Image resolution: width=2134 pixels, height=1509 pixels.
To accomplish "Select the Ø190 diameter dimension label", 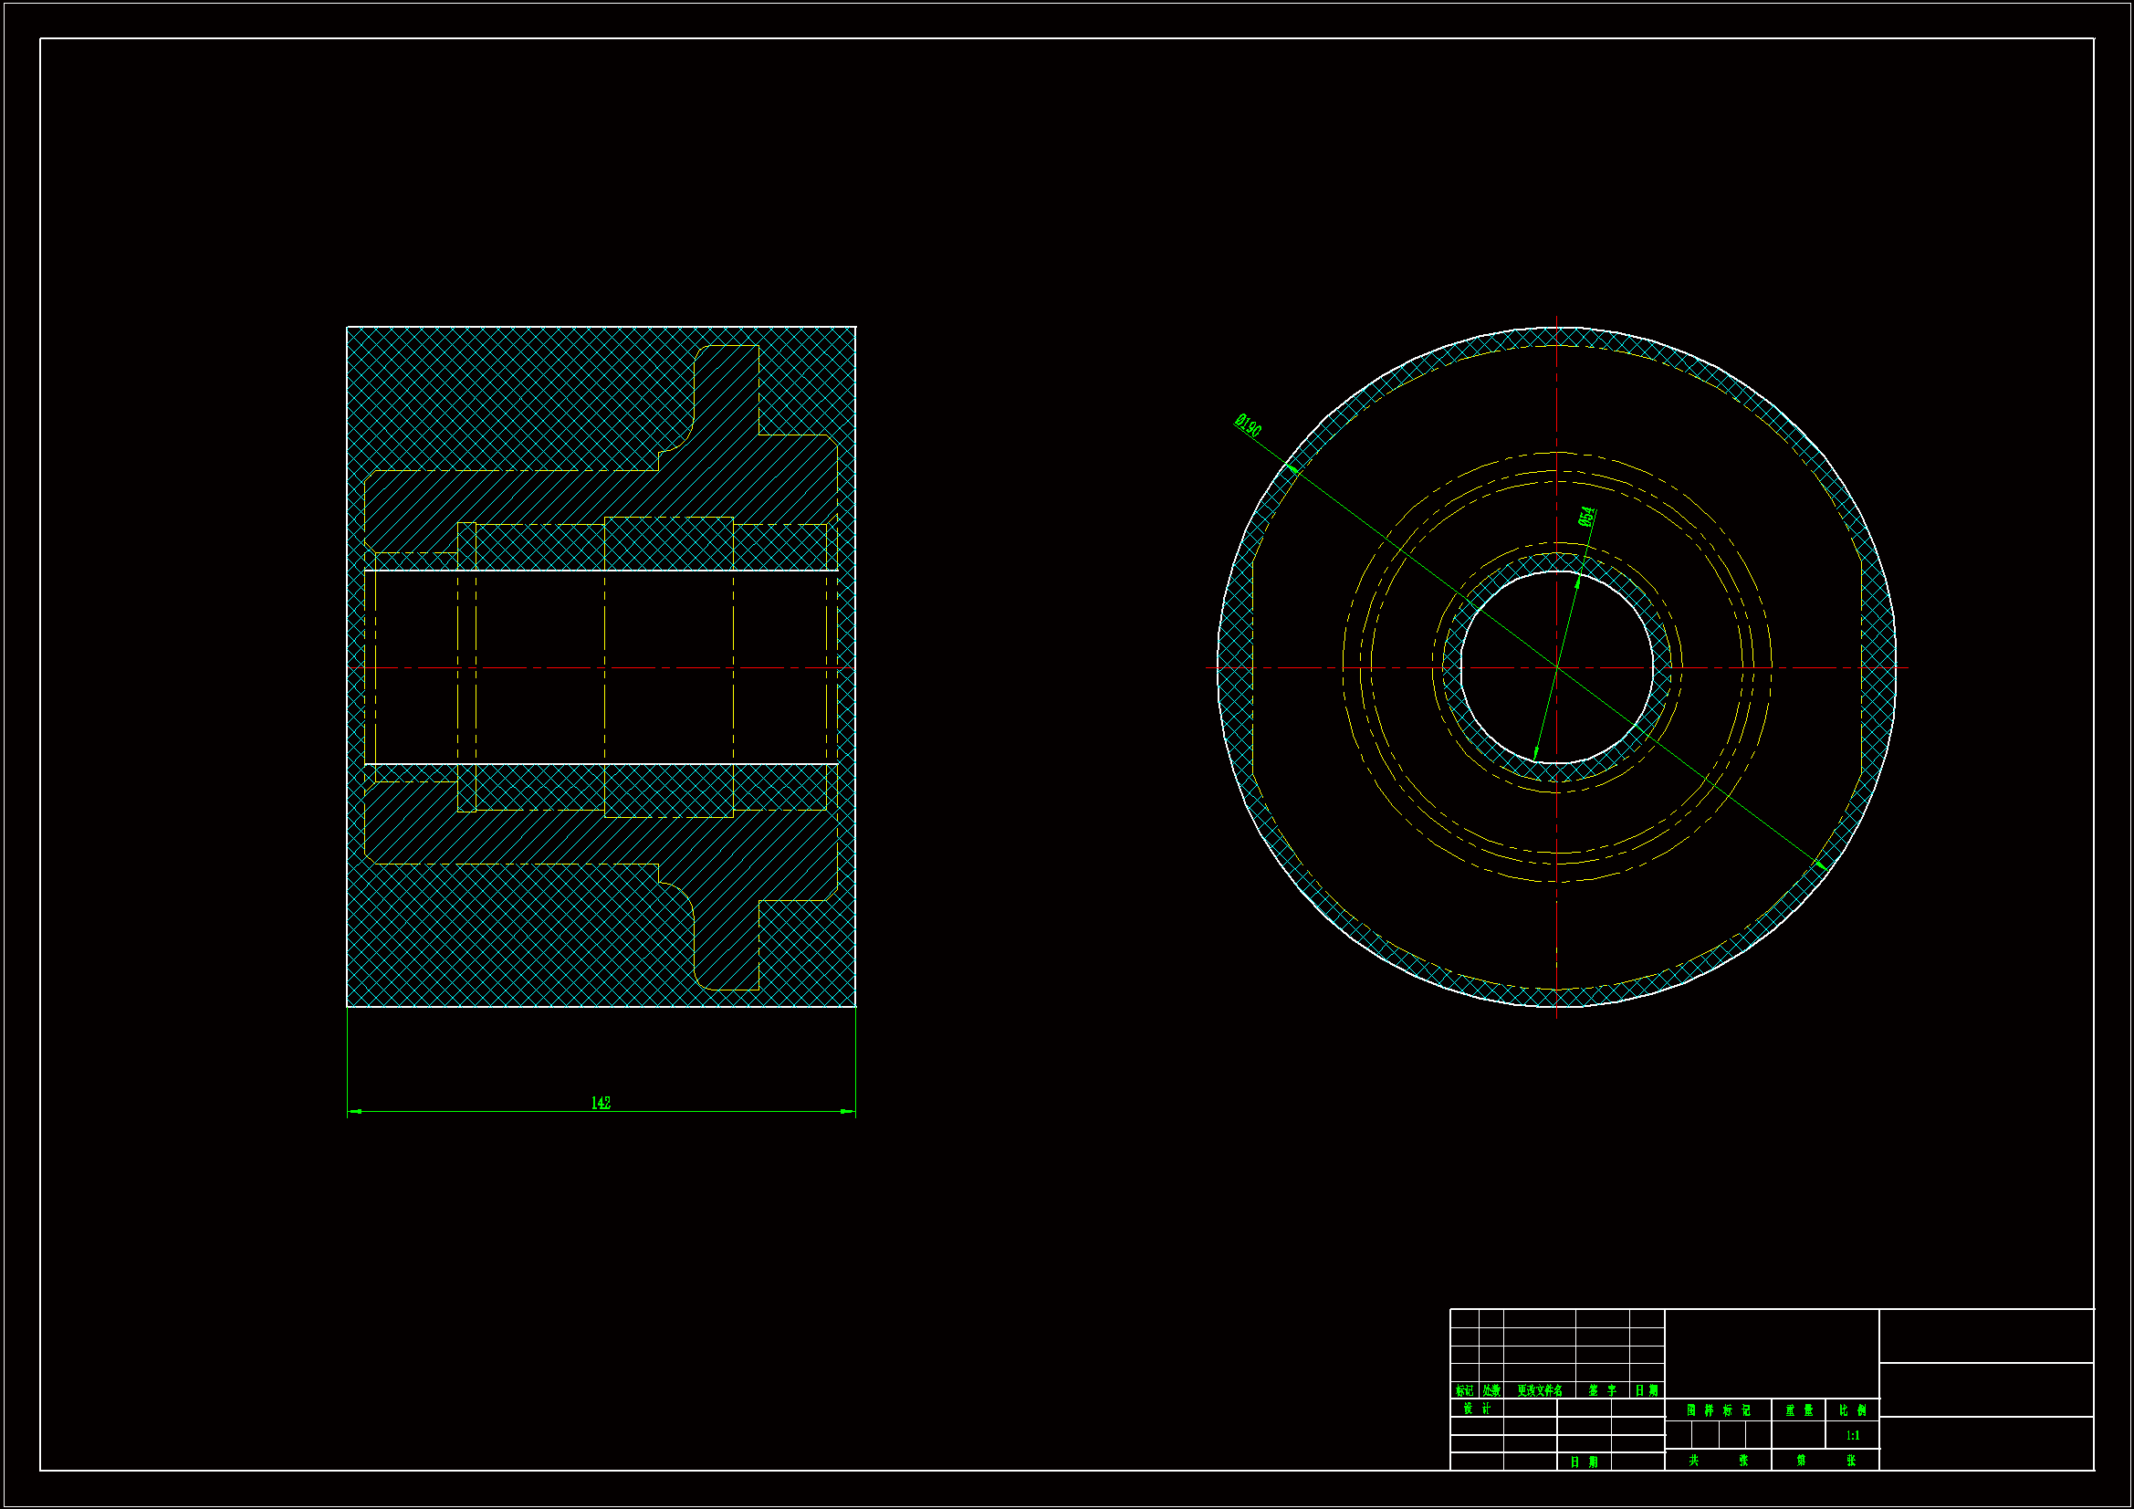I will pos(1249,425).
